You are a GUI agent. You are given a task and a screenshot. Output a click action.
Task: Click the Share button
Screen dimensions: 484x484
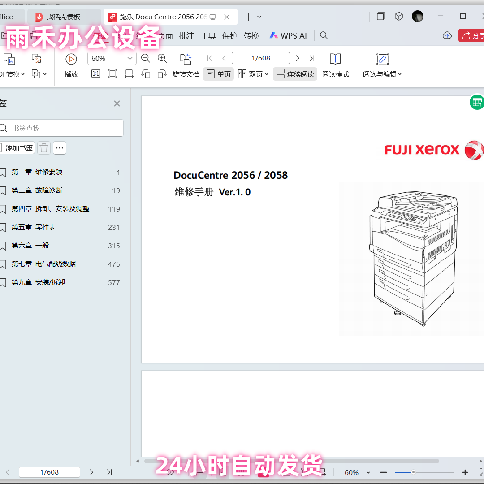(471, 35)
